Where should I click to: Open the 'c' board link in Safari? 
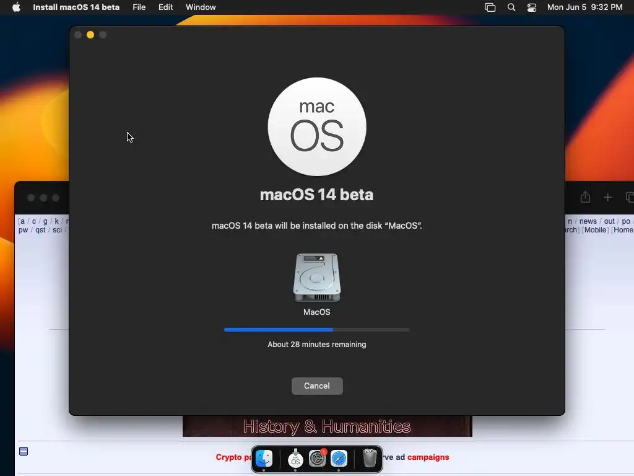point(34,221)
